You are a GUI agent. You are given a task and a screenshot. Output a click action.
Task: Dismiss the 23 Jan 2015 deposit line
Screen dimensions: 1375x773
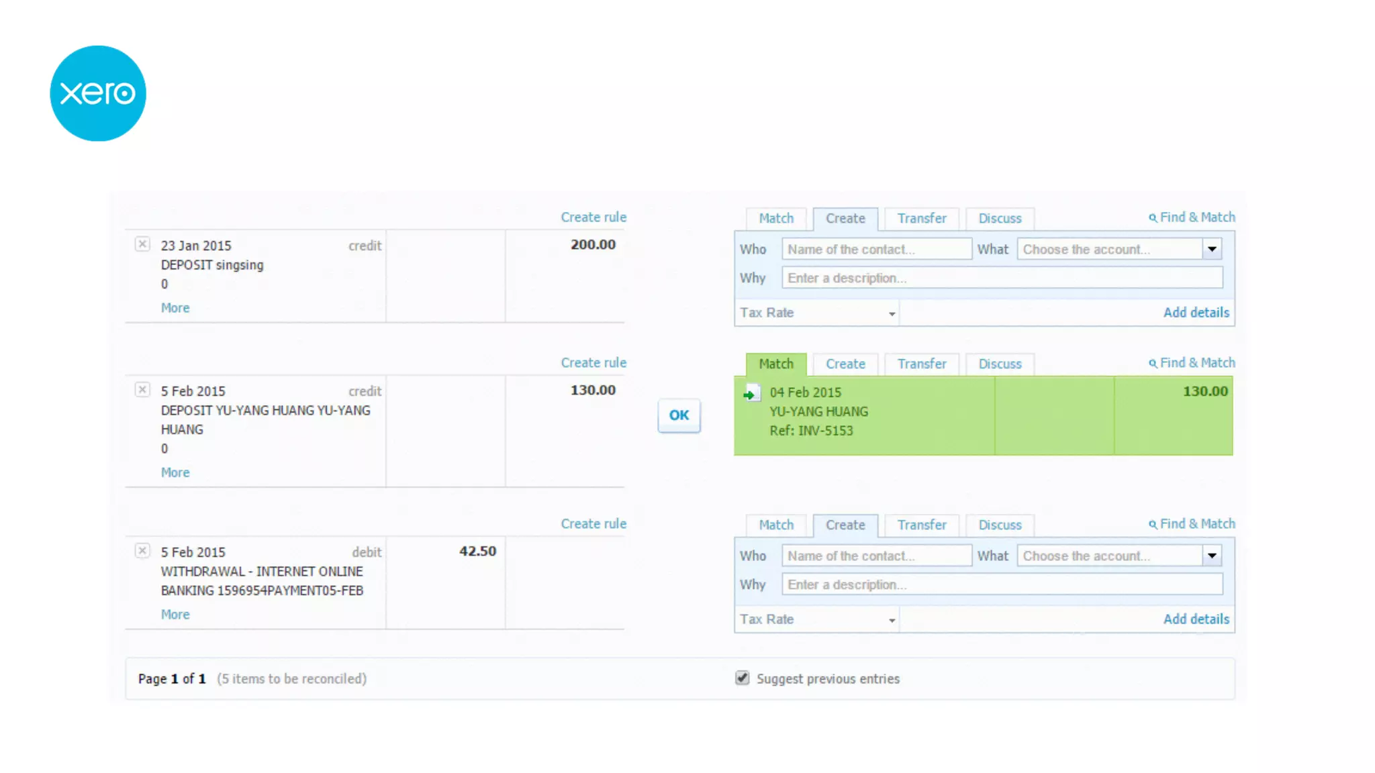[142, 244]
